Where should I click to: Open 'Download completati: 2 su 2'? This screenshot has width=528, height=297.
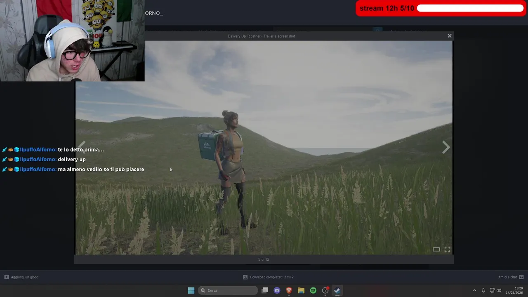pyautogui.click(x=272, y=277)
